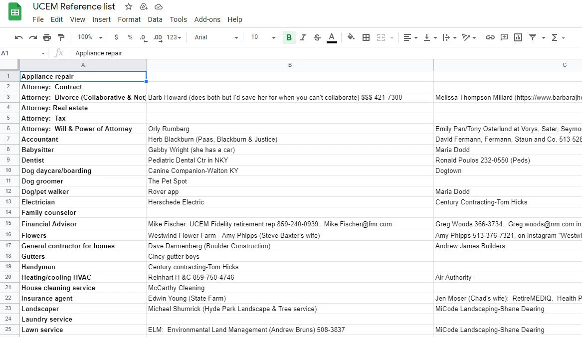Open horizontal align dropdown

[410, 37]
